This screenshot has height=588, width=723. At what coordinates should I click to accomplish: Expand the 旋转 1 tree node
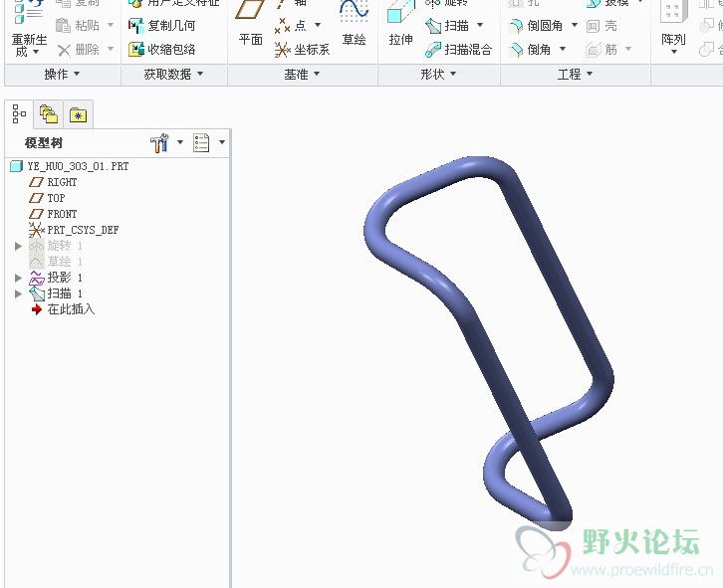point(19,246)
